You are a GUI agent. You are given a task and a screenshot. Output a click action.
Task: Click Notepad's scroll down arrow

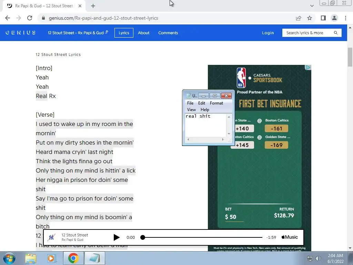[229, 134]
